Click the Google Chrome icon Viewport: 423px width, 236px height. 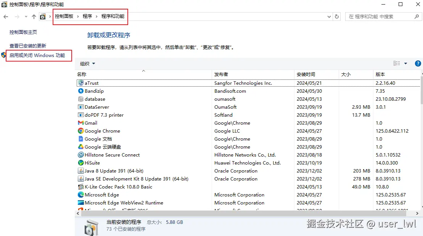click(80, 131)
